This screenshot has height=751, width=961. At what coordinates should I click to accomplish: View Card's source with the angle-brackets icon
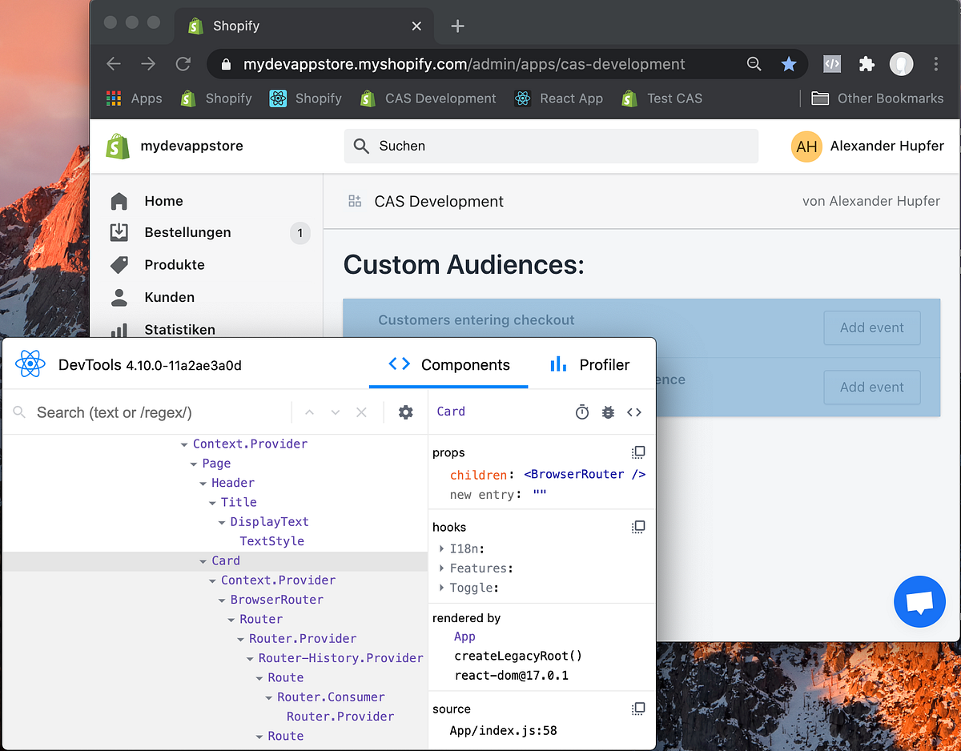coord(634,412)
